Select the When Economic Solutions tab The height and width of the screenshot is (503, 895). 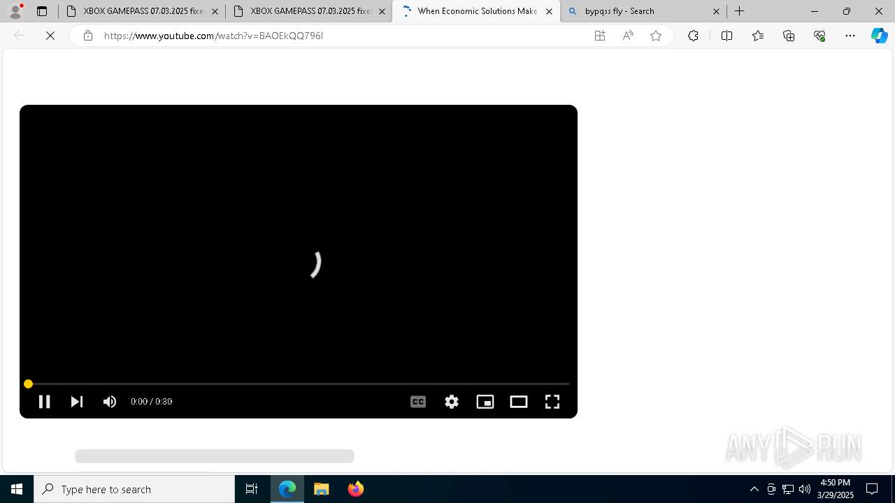click(476, 11)
